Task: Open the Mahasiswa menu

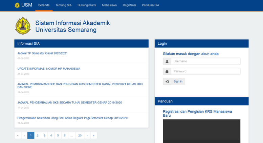Action: 109,5
